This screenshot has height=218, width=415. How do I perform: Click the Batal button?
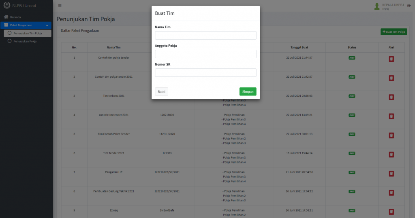click(161, 92)
